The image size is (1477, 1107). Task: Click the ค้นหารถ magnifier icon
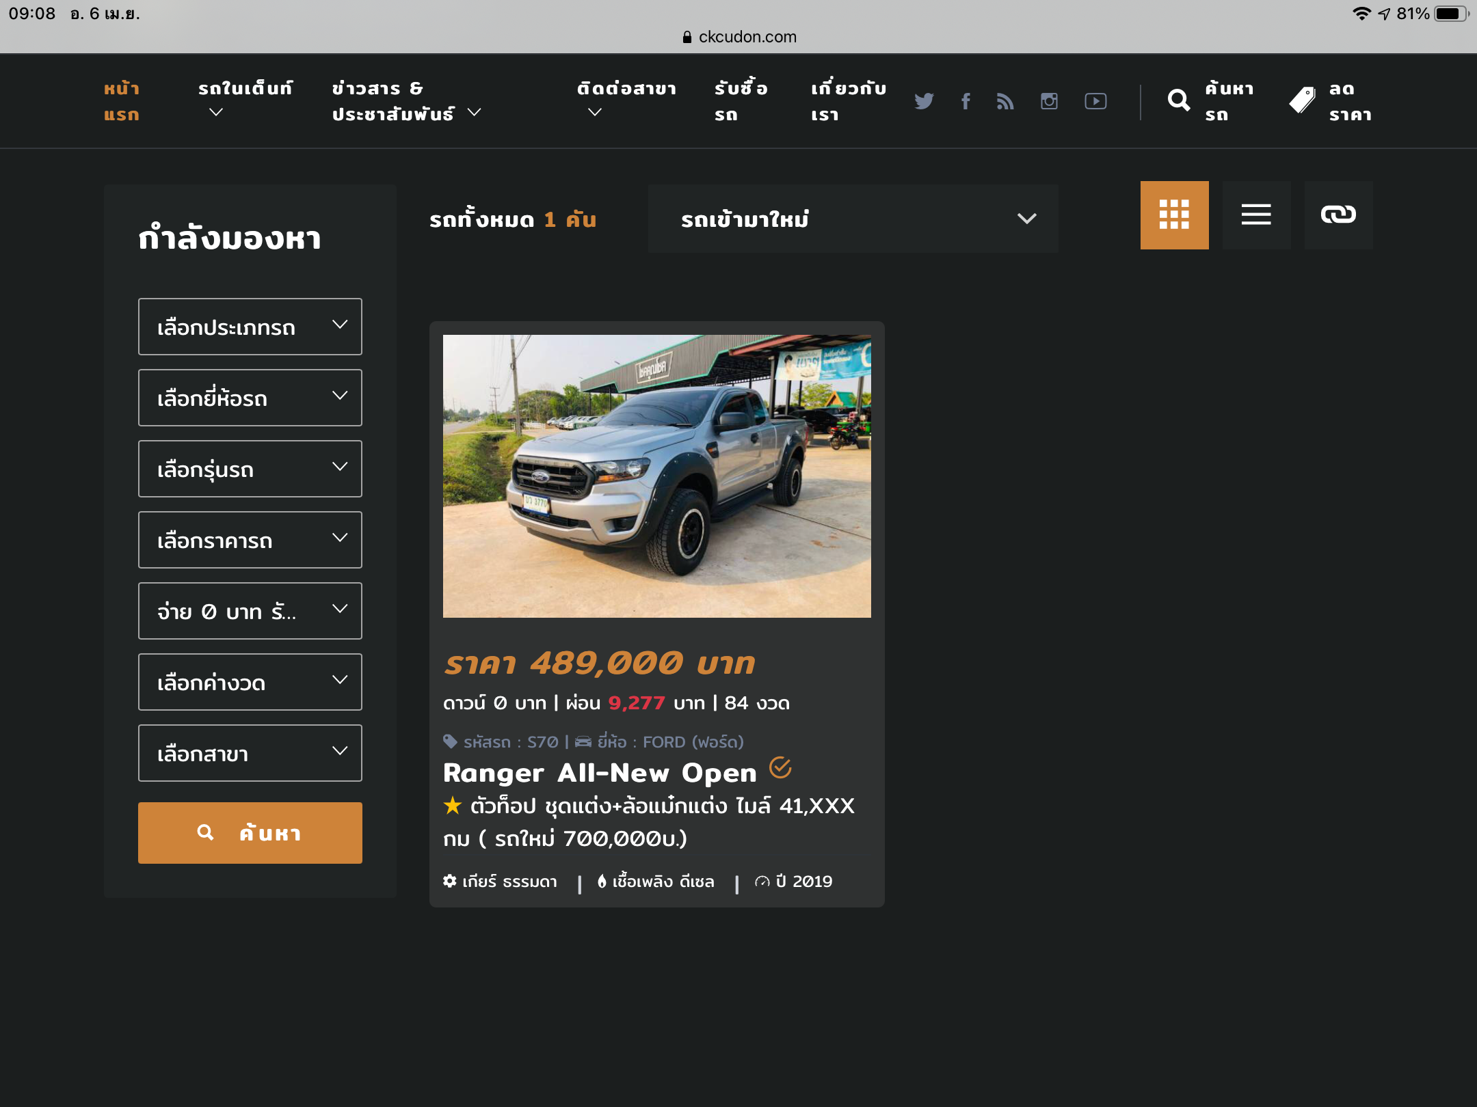1179,101
